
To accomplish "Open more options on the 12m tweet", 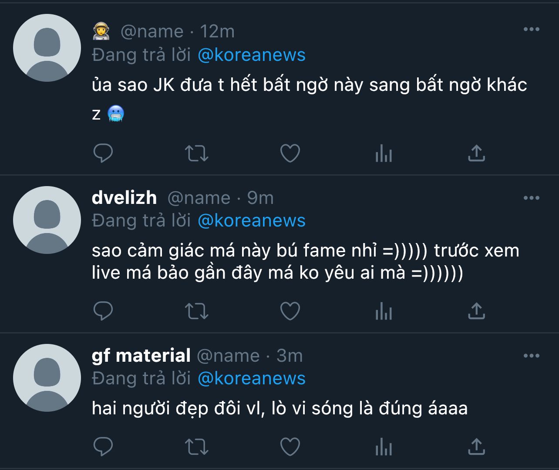I will [x=531, y=30].
